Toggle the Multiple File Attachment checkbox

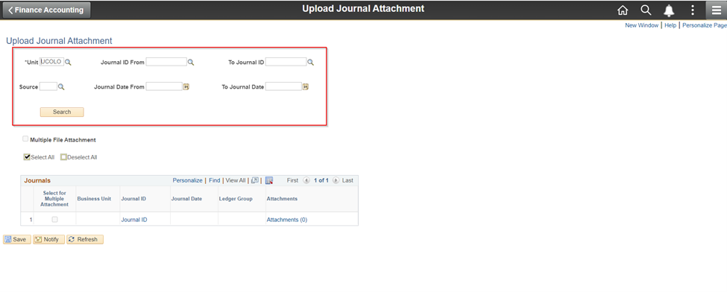click(x=25, y=139)
